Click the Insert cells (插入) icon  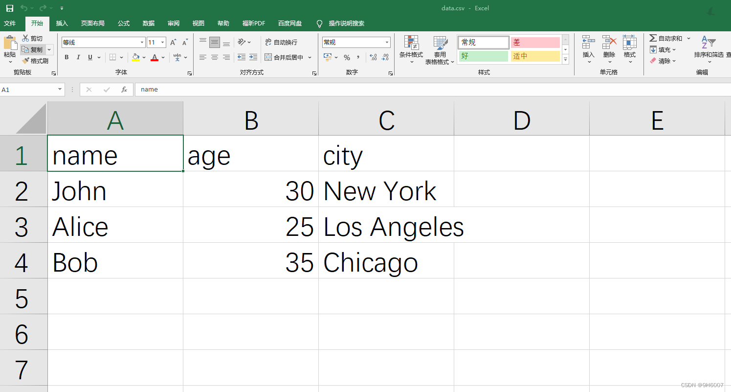coord(589,43)
